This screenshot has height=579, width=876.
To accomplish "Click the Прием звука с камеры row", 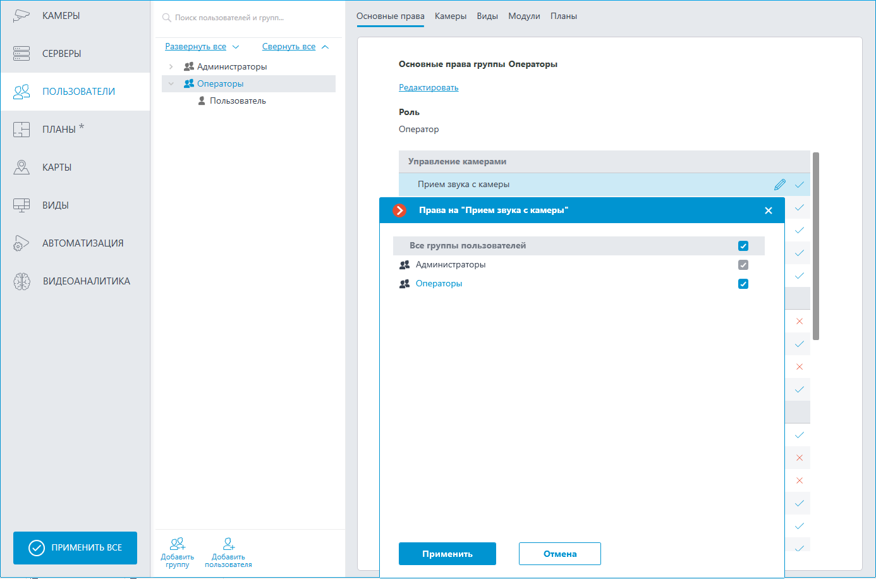I will point(604,185).
